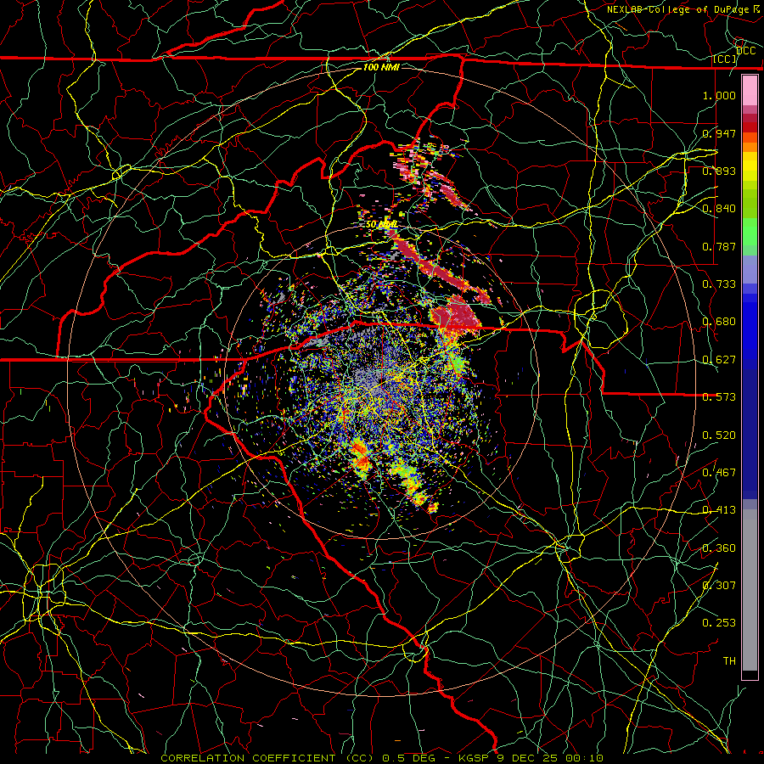Select the 0.787 scale label
764x764 pixels.
[719, 246]
